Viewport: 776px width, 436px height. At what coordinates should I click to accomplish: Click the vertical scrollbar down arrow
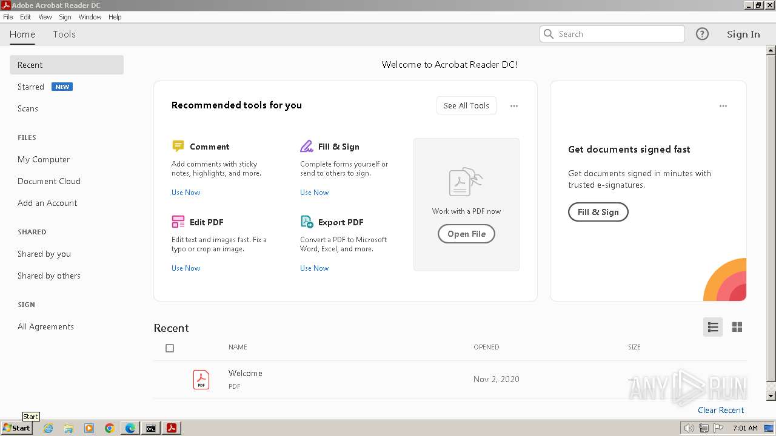point(771,396)
